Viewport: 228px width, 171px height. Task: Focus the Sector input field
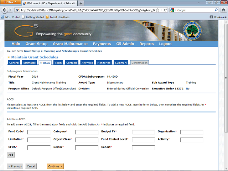(87, 148)
